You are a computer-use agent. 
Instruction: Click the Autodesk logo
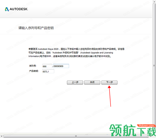tap(16, 9)
